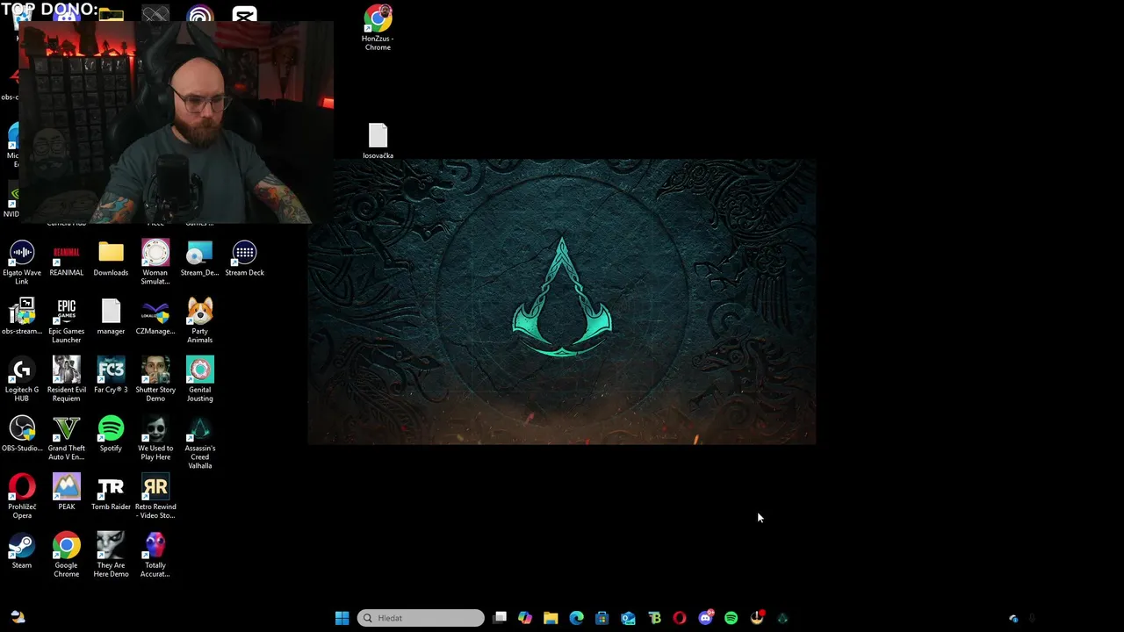
Task: Launch the PEAK game shortcut
Action: click(x=67, y=492)
